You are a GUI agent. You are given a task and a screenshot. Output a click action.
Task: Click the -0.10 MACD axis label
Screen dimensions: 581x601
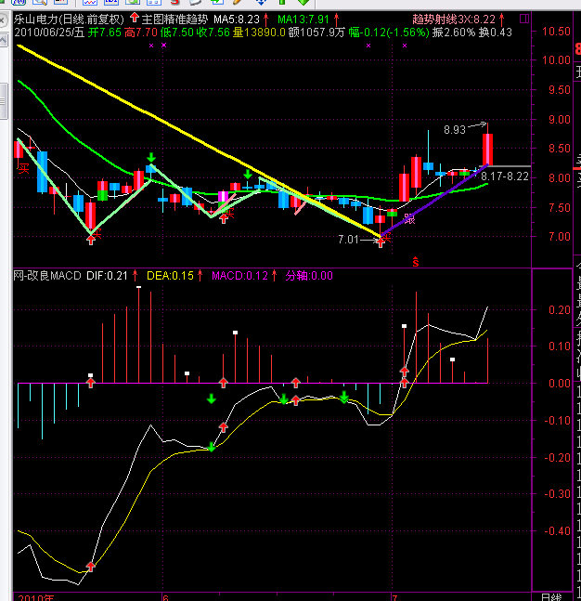[x=557, y=421]
